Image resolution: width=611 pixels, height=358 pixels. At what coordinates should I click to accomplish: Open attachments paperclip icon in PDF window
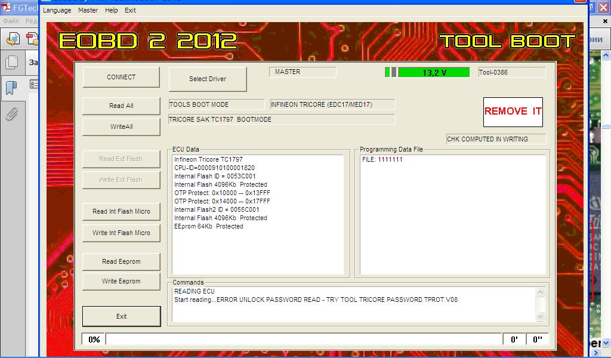coord(12,114)
